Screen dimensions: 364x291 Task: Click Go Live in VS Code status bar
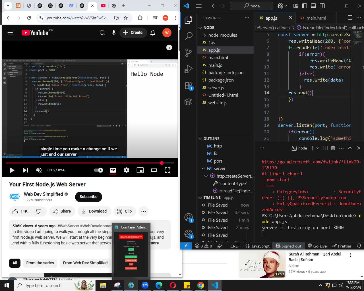[x=317, y=246]
